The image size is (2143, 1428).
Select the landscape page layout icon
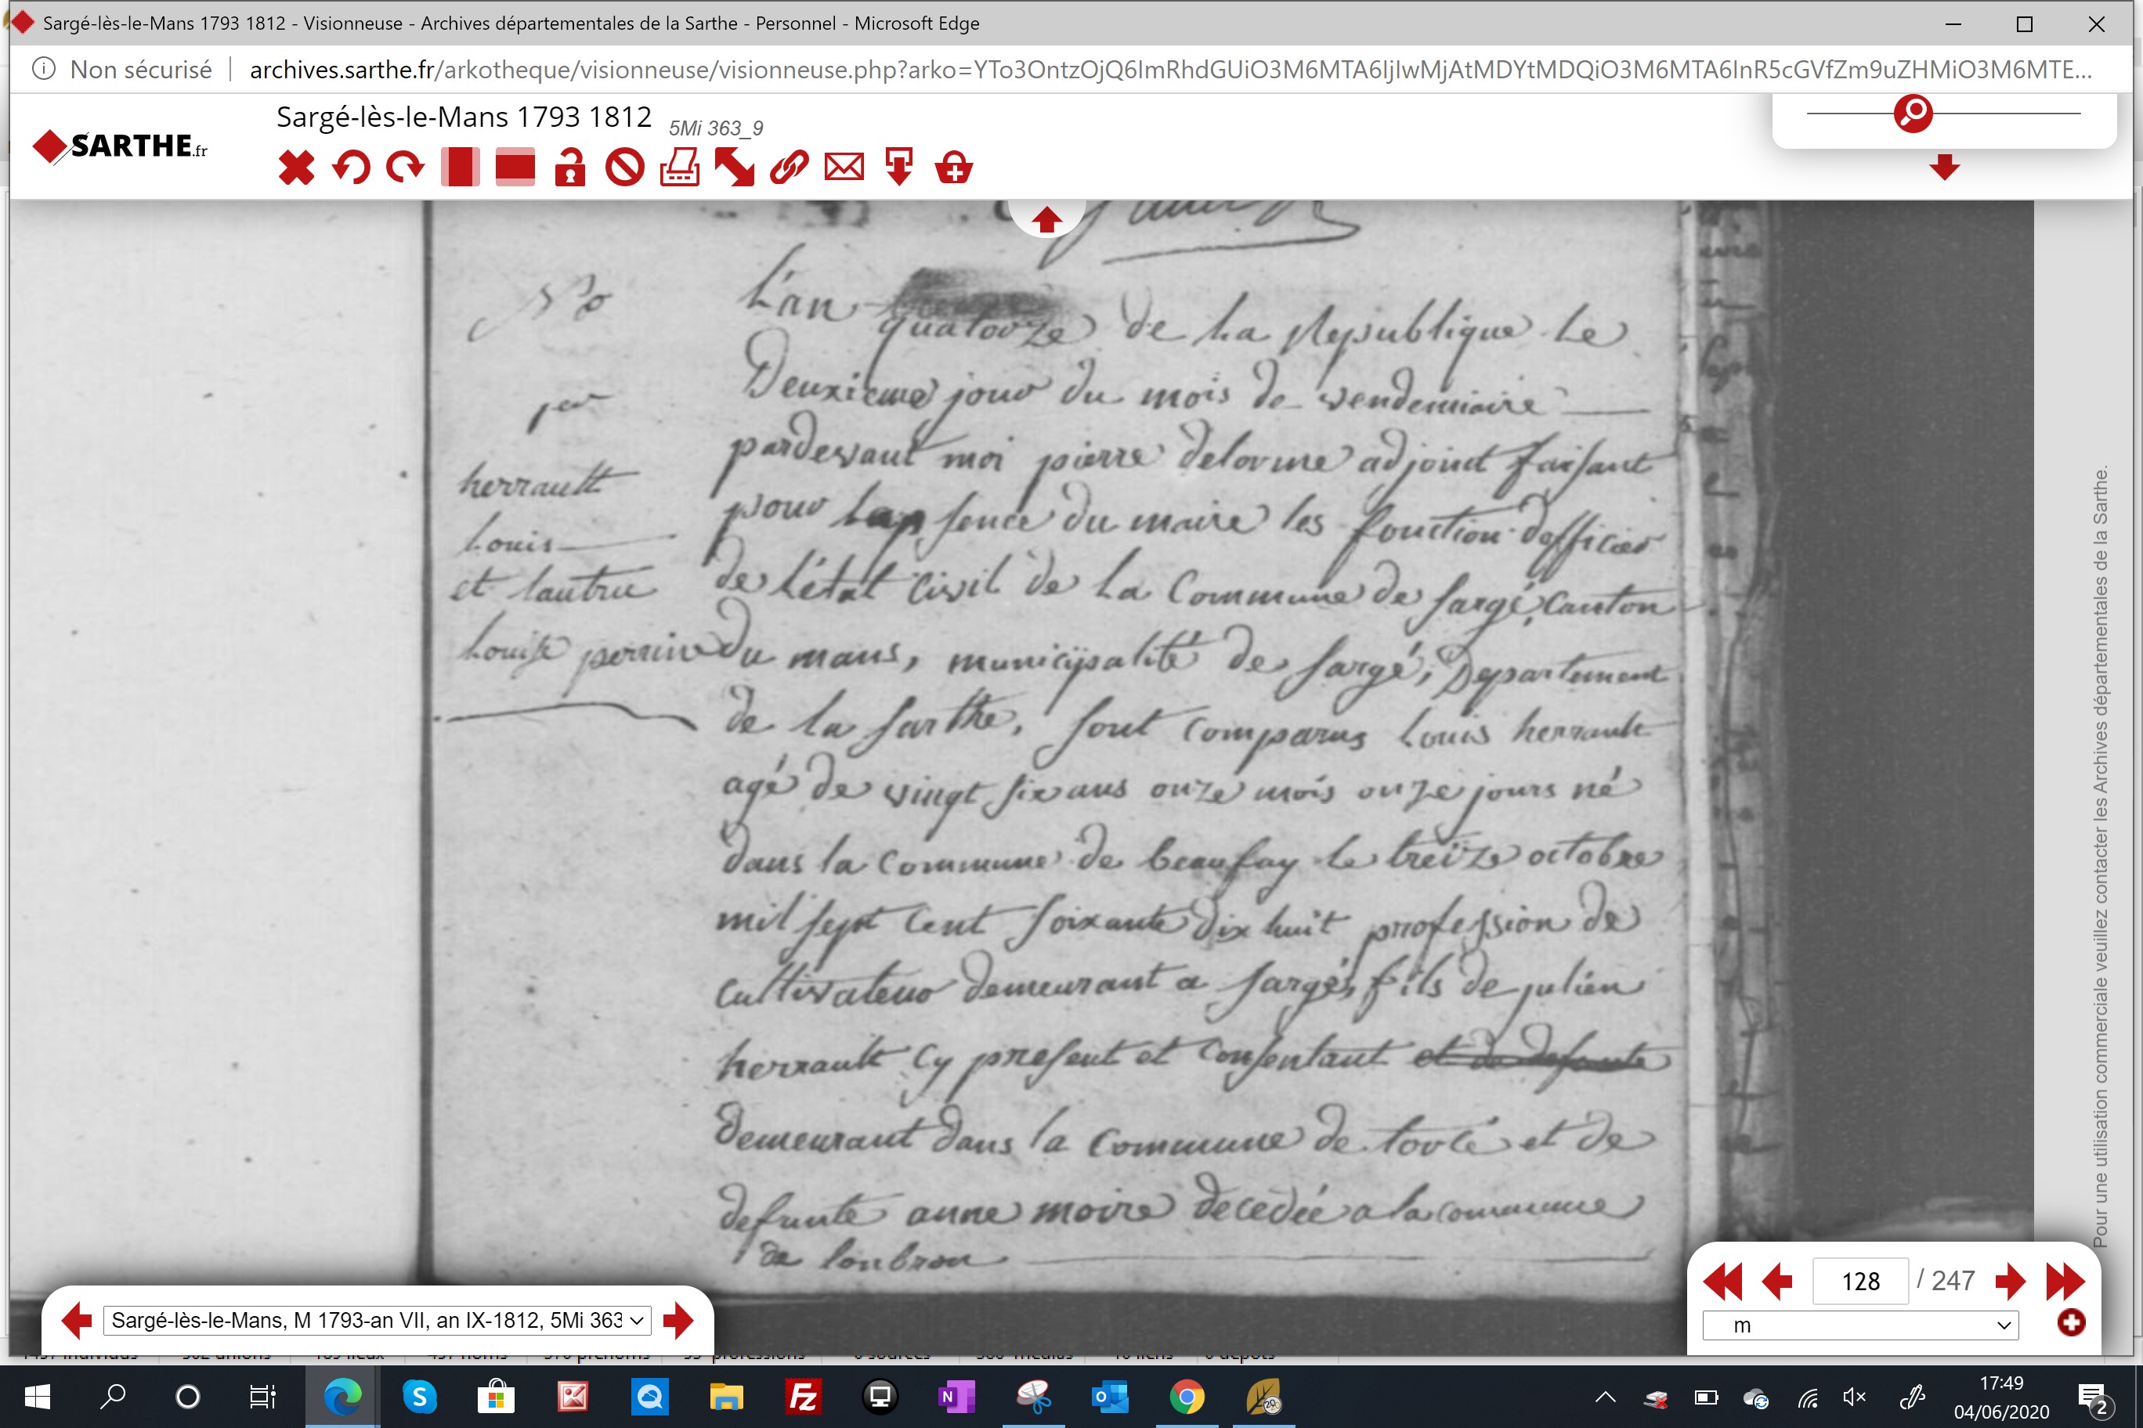point(515,168)
